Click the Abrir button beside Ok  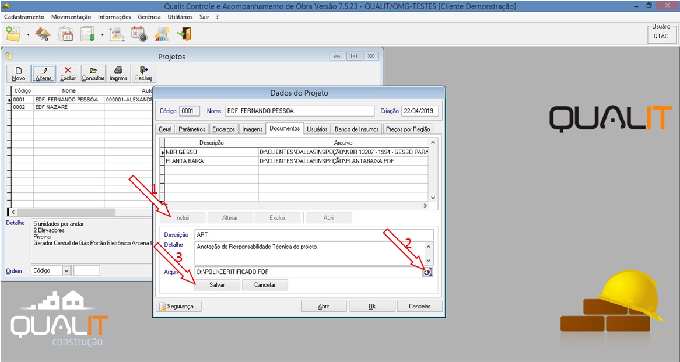[x=324, y=306]
